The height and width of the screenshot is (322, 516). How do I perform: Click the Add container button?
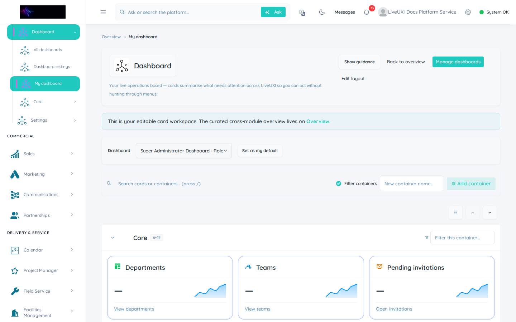point(471,184)
